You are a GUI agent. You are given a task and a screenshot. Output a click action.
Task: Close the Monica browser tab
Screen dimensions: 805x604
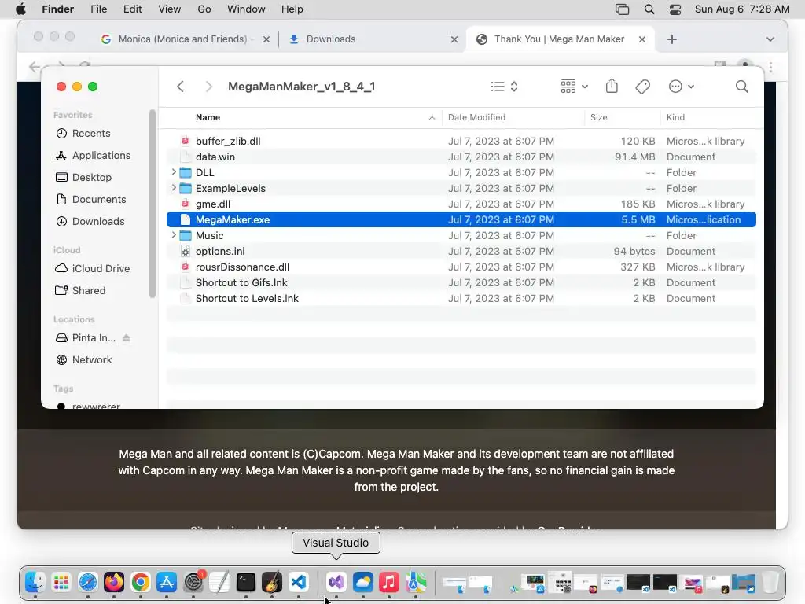coord(266,39)
